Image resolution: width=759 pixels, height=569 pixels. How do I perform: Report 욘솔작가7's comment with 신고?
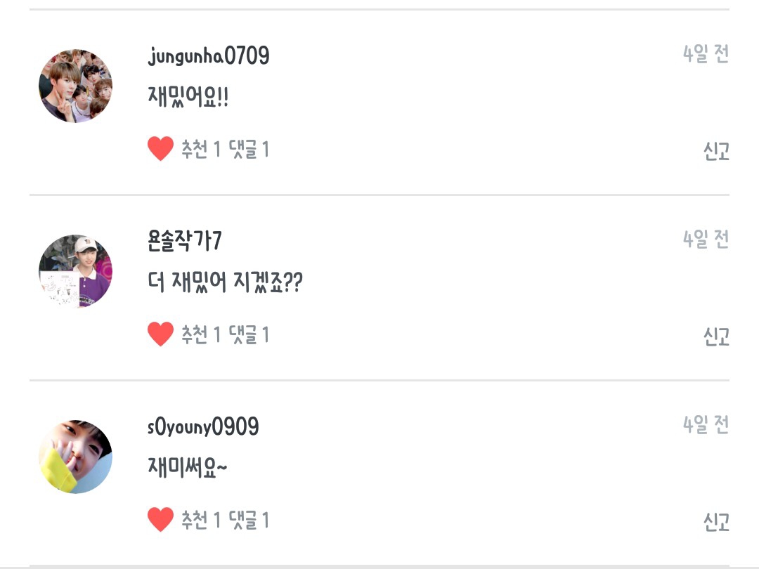coord(716,336)
